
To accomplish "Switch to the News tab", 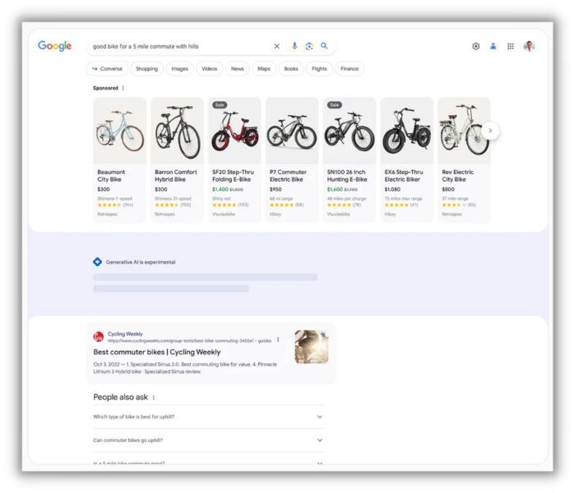I will [237, 69].
